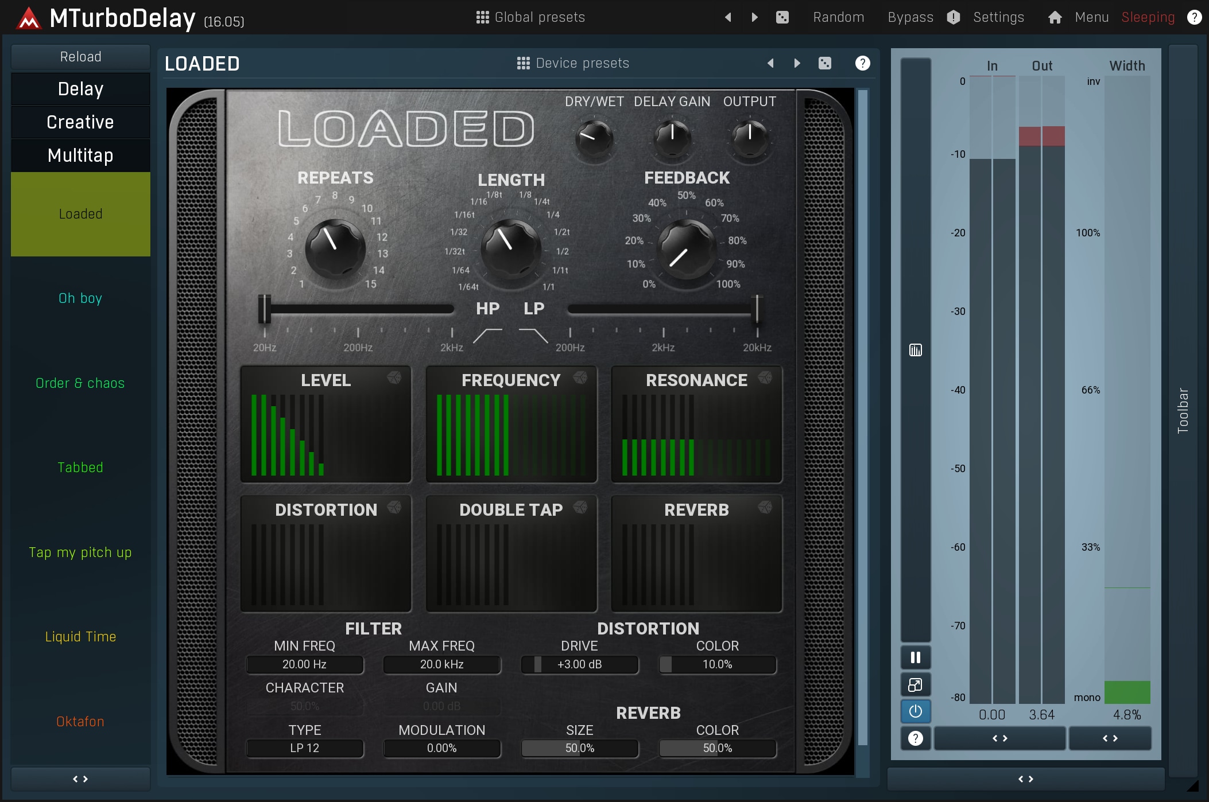This screenshot has height=802, width=1209.
Task: Click the MTurboDelay logo icon
Action: click(x=29, y=18)
